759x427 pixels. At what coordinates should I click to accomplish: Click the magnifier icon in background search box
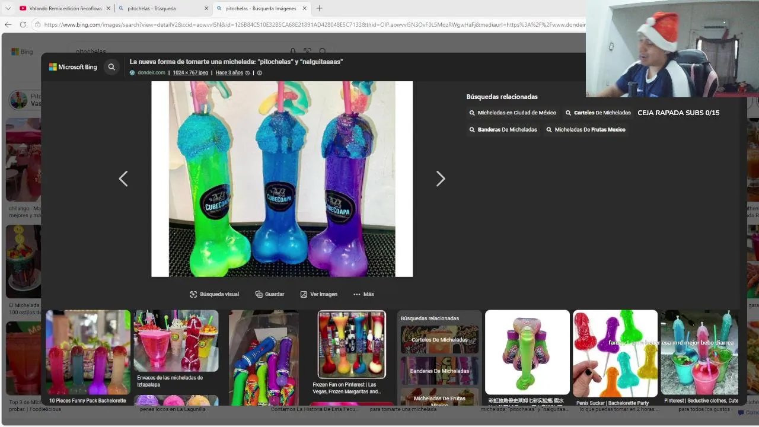pyautogui.click(x=323, y=52)
